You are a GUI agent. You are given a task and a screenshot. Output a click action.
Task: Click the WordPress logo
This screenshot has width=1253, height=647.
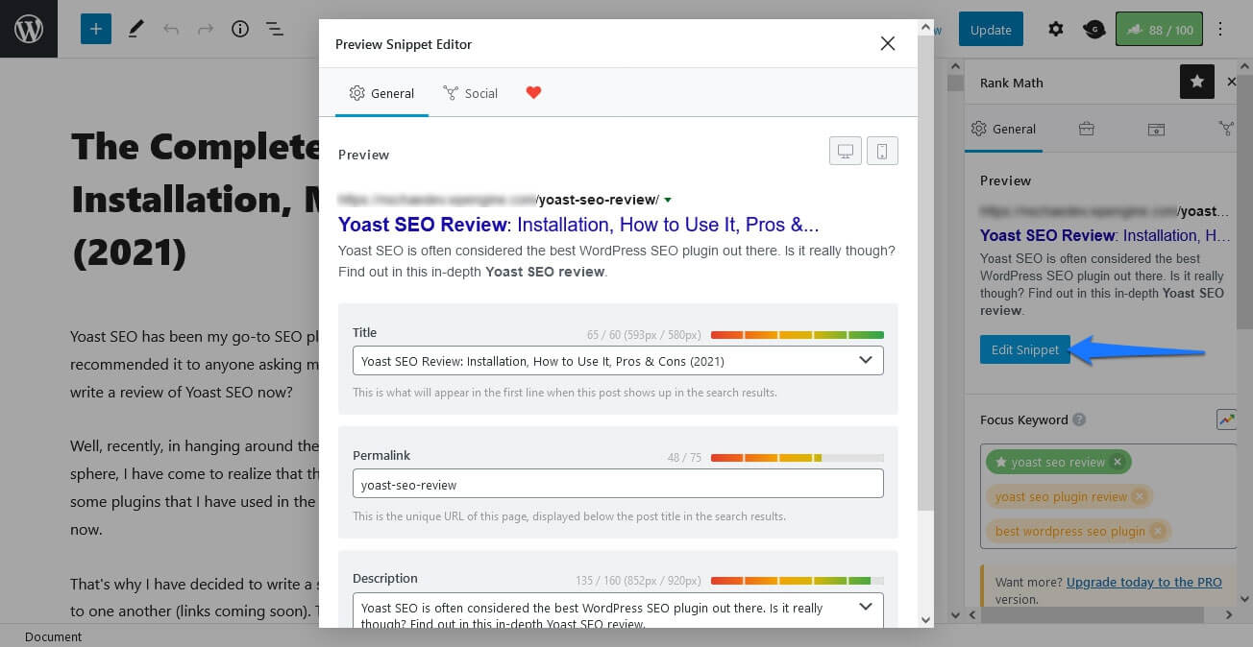point(29,29)
